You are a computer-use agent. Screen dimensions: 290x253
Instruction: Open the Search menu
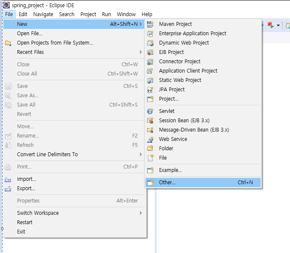[x=67, y=14]
